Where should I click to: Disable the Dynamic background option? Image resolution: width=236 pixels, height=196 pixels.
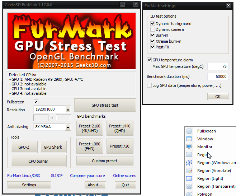[152, 23]
